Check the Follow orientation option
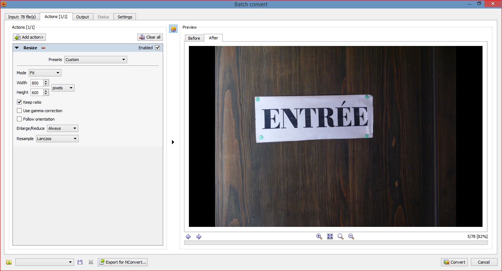The image size is (502, 271). 19,119
